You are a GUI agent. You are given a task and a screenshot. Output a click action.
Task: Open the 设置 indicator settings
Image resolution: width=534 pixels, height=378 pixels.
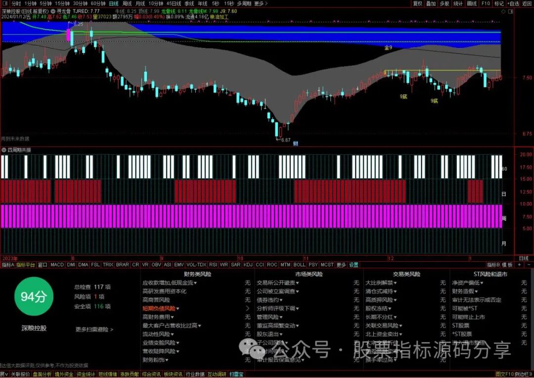[354, 265]
